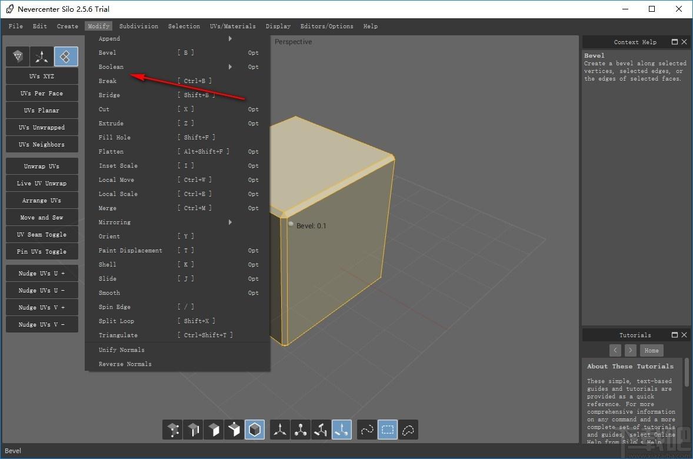Screen dimensions: 693x459
Task: Close the Tutorials panel
Action: (684, 335)
